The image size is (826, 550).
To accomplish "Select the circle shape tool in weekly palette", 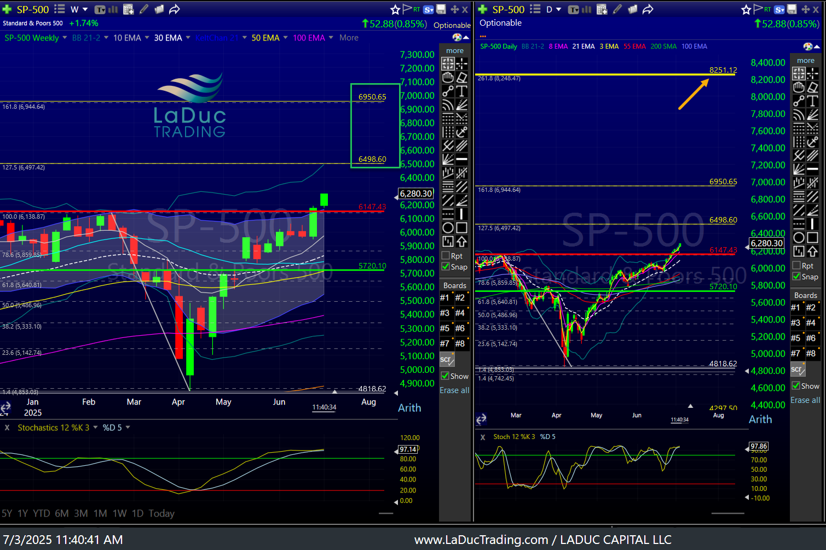I will click(x=448, y=227).
